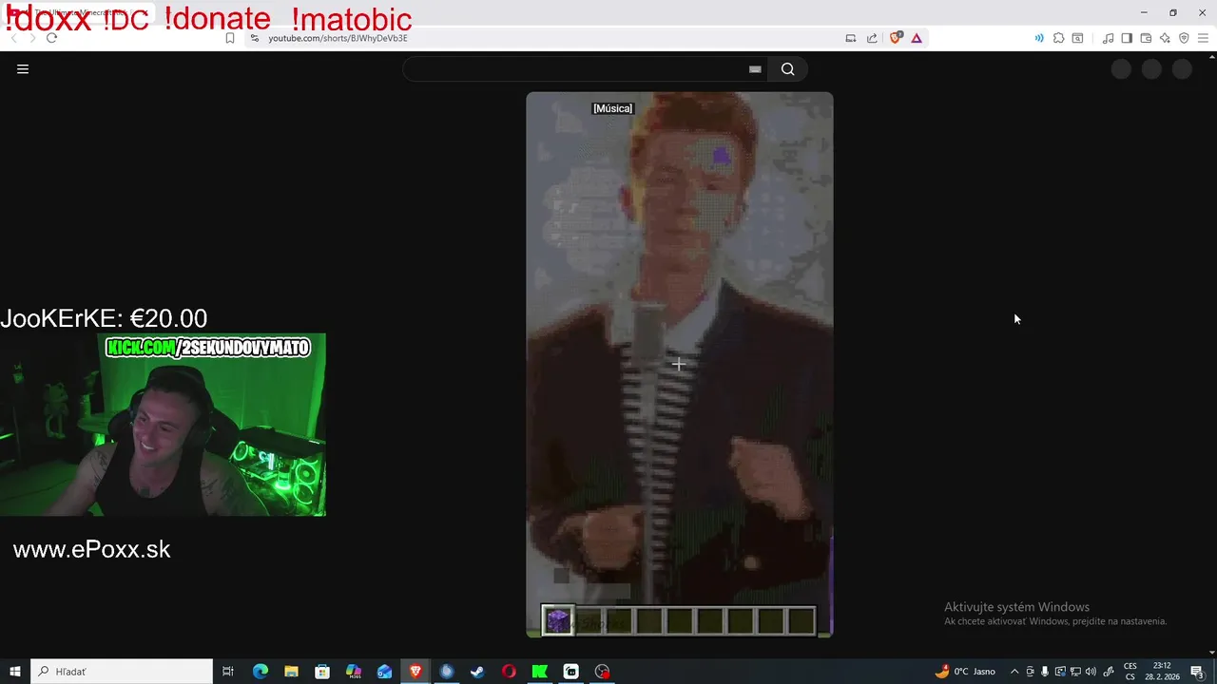
Task: Open the YouTube hamburger guide menu
Action: click(23, 68)
